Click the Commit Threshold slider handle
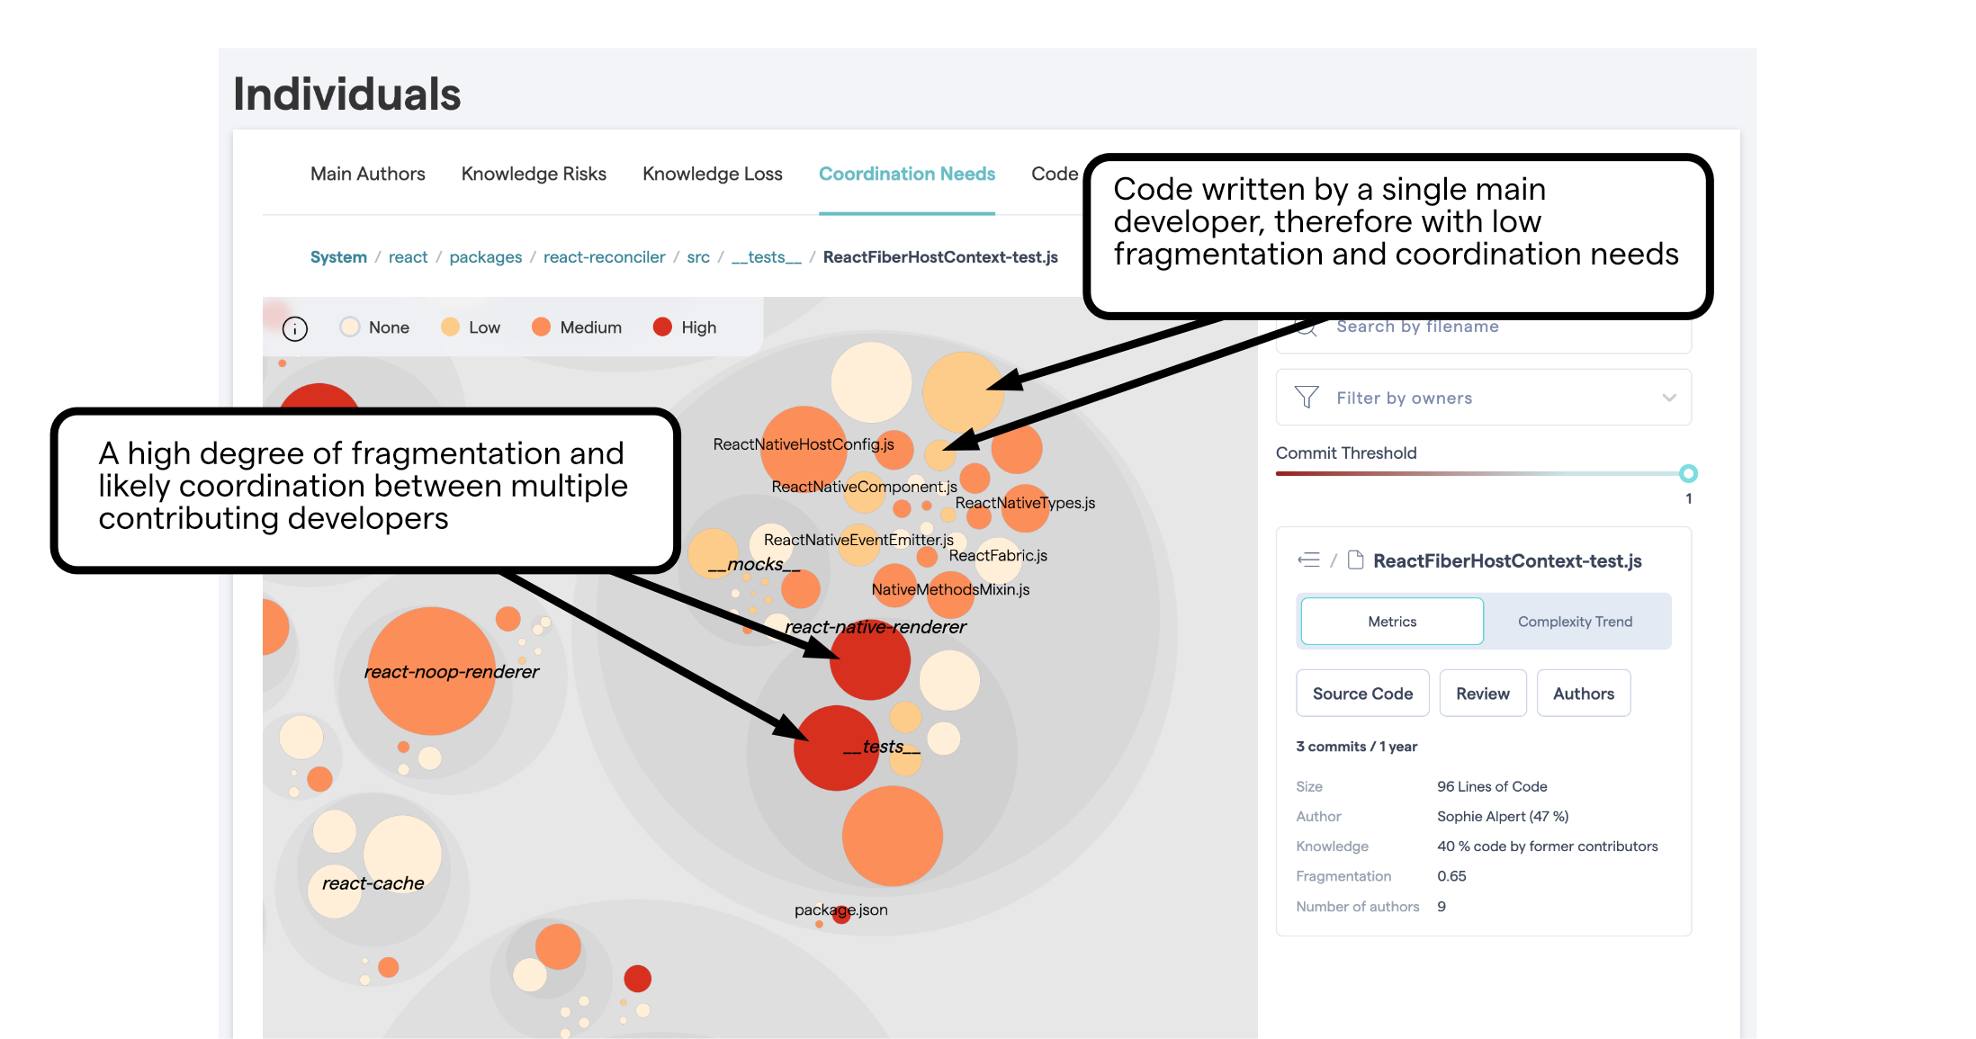 tap(1688, 473)
